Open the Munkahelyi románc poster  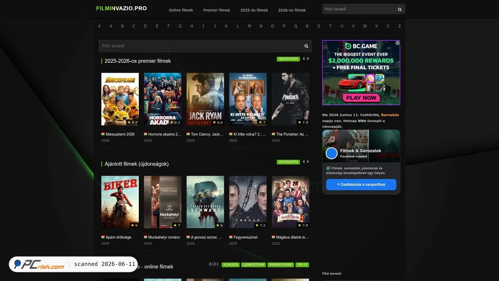coord(162,202)
